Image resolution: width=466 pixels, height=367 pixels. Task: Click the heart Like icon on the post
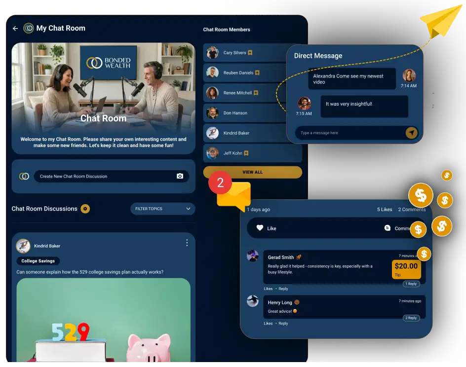click(260, 228)
